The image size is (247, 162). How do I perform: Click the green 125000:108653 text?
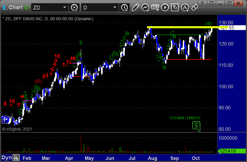[185, 118]
